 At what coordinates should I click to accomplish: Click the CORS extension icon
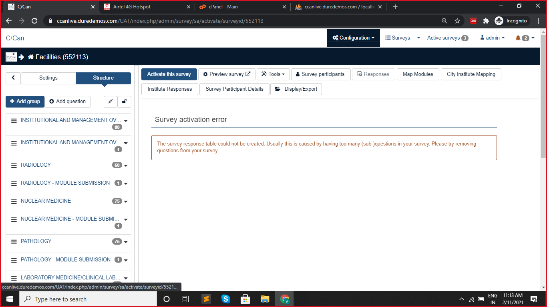(x=473, y=21)
